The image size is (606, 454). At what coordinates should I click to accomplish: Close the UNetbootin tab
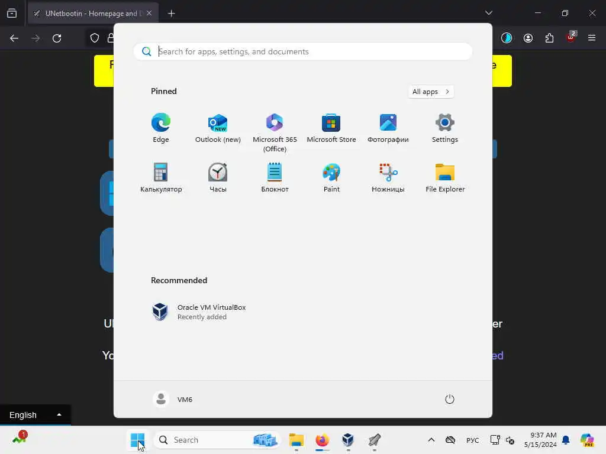pos(149,14)
